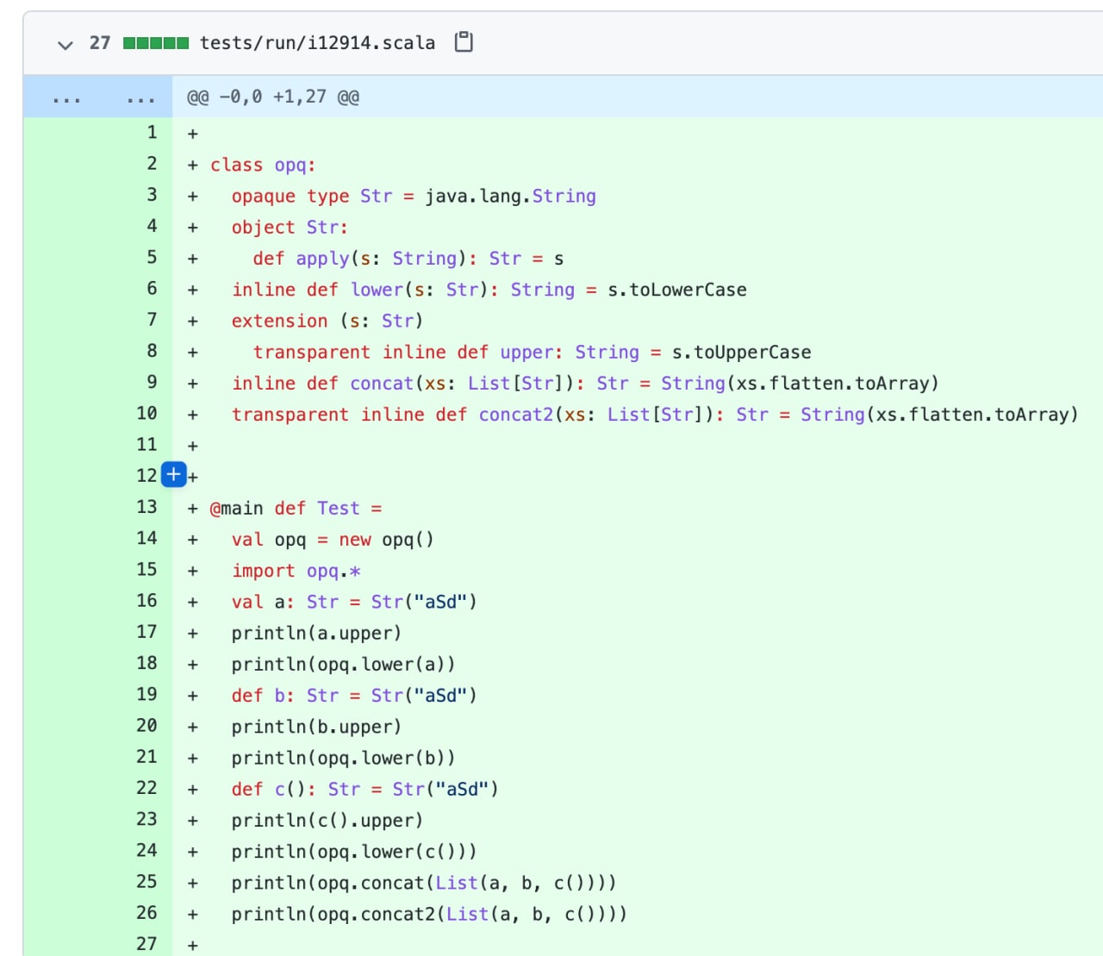Expand hidden lines via right ellipsis
This screenshot has height=956, width=1103.
pos(140,98)
